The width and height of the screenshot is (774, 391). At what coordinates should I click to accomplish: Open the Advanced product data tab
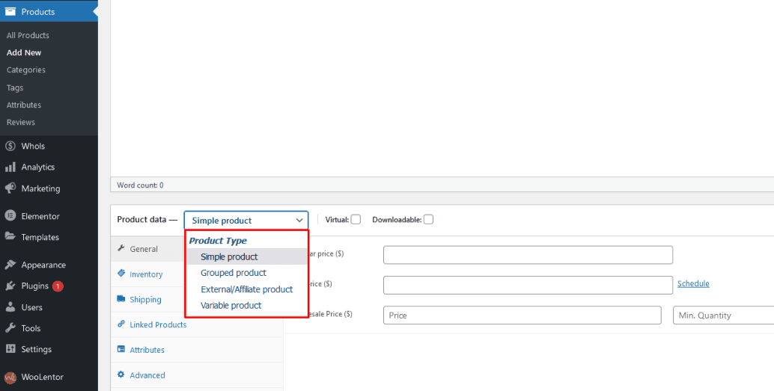click(x=197, y=375)
